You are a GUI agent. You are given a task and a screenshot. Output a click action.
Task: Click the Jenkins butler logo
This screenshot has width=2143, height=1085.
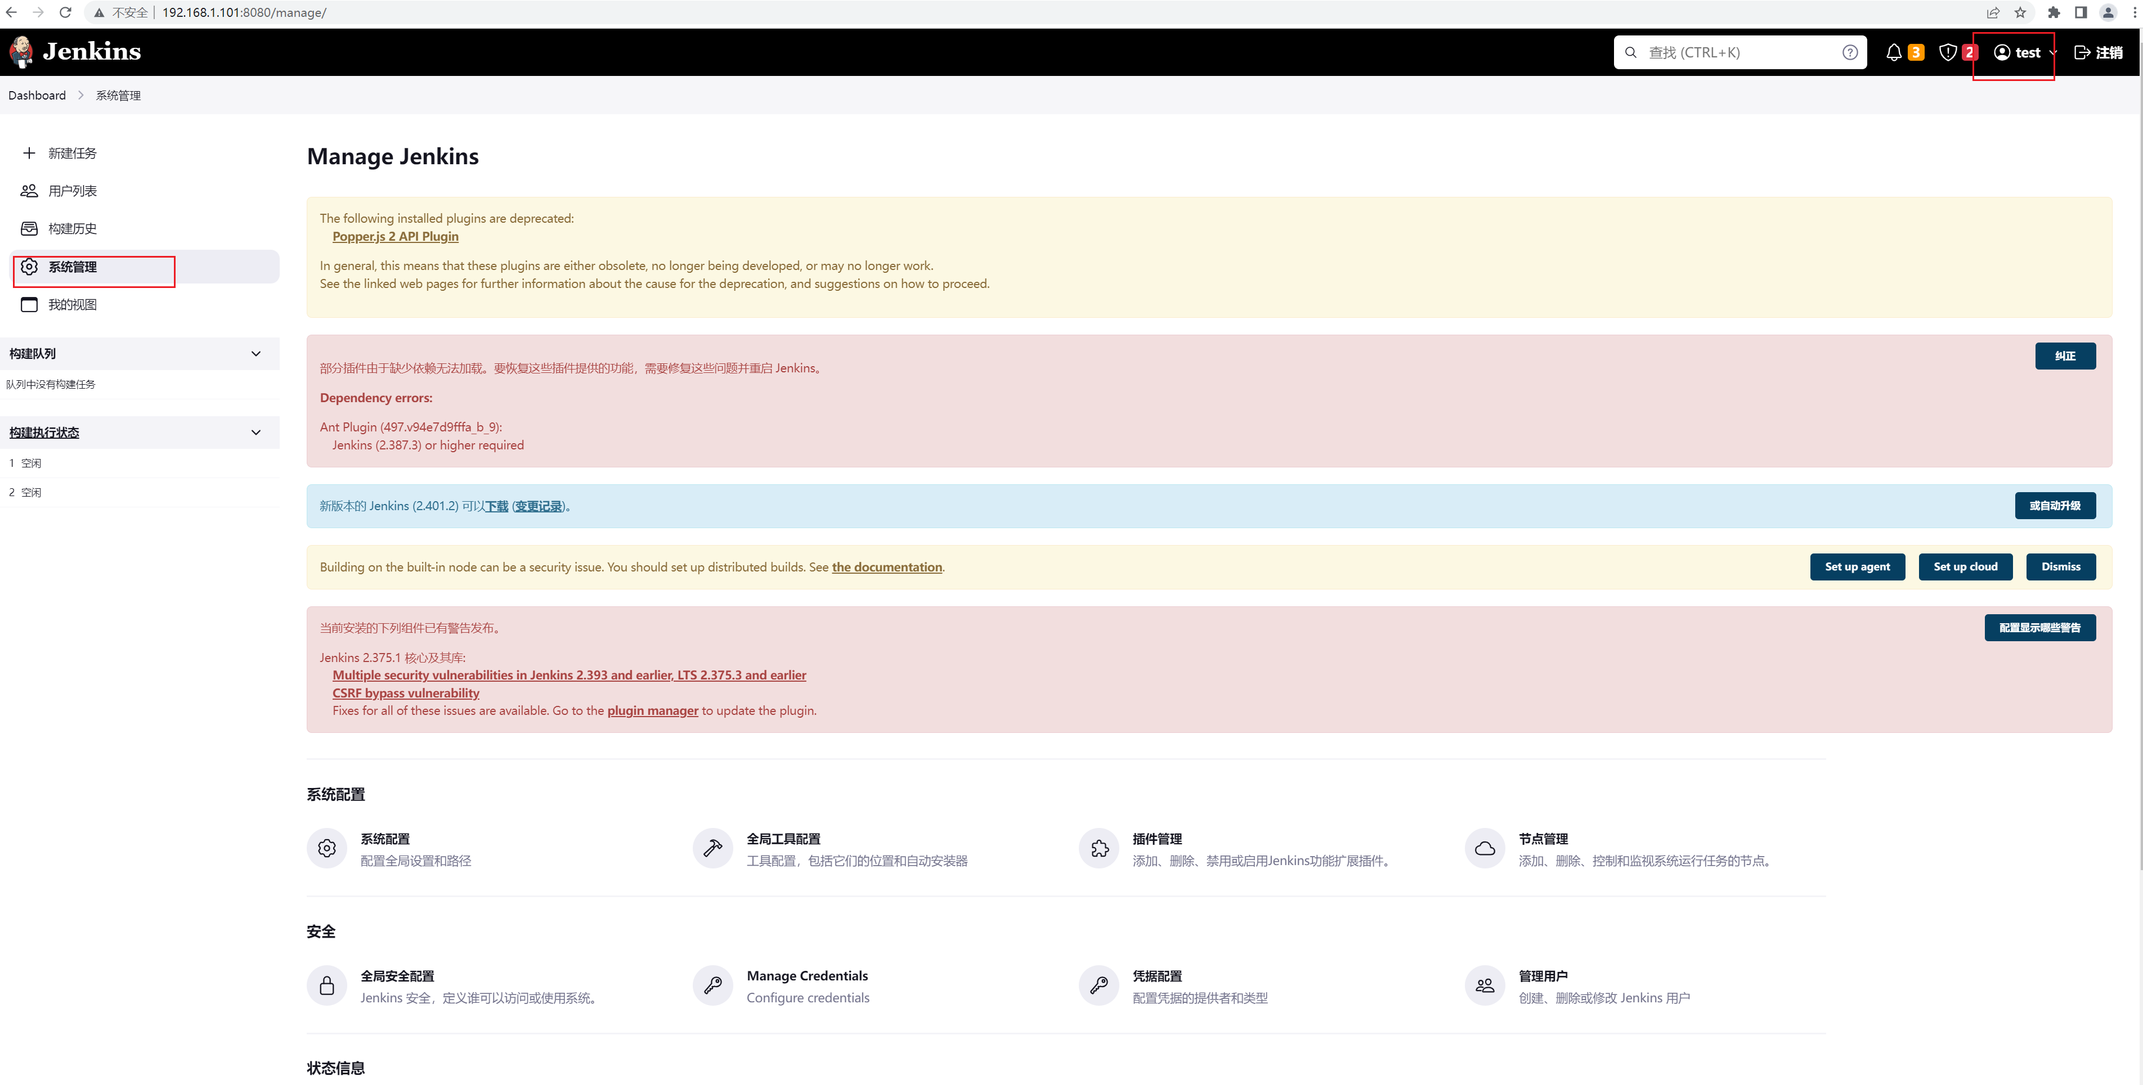(x=21, y=52)
